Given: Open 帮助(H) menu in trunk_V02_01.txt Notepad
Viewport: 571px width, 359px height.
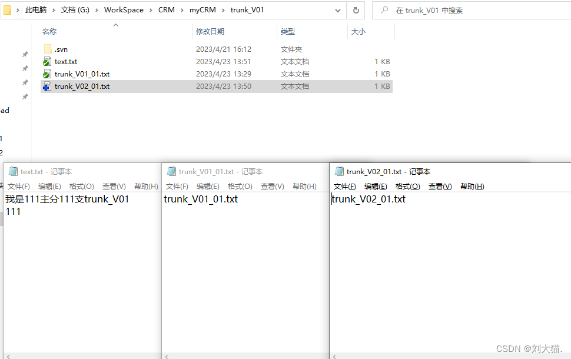Looking at the screenshot, I should coord(472,187).
